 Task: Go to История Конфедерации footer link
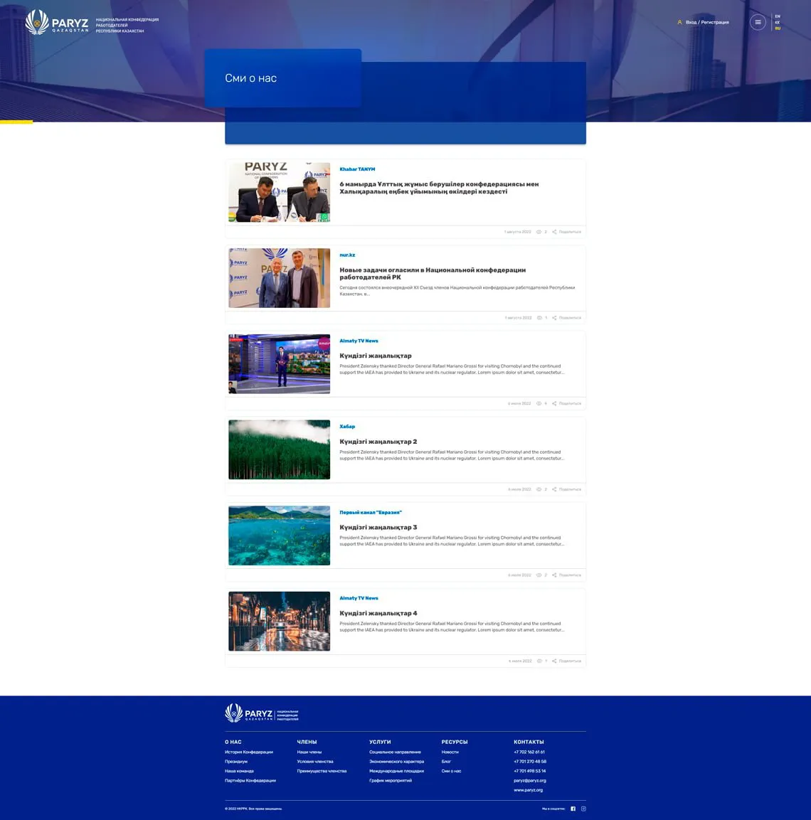coord(248,752)
